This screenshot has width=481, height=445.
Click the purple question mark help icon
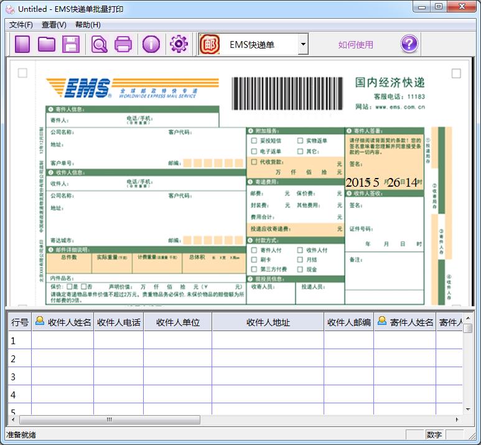[x=409, y=44]
